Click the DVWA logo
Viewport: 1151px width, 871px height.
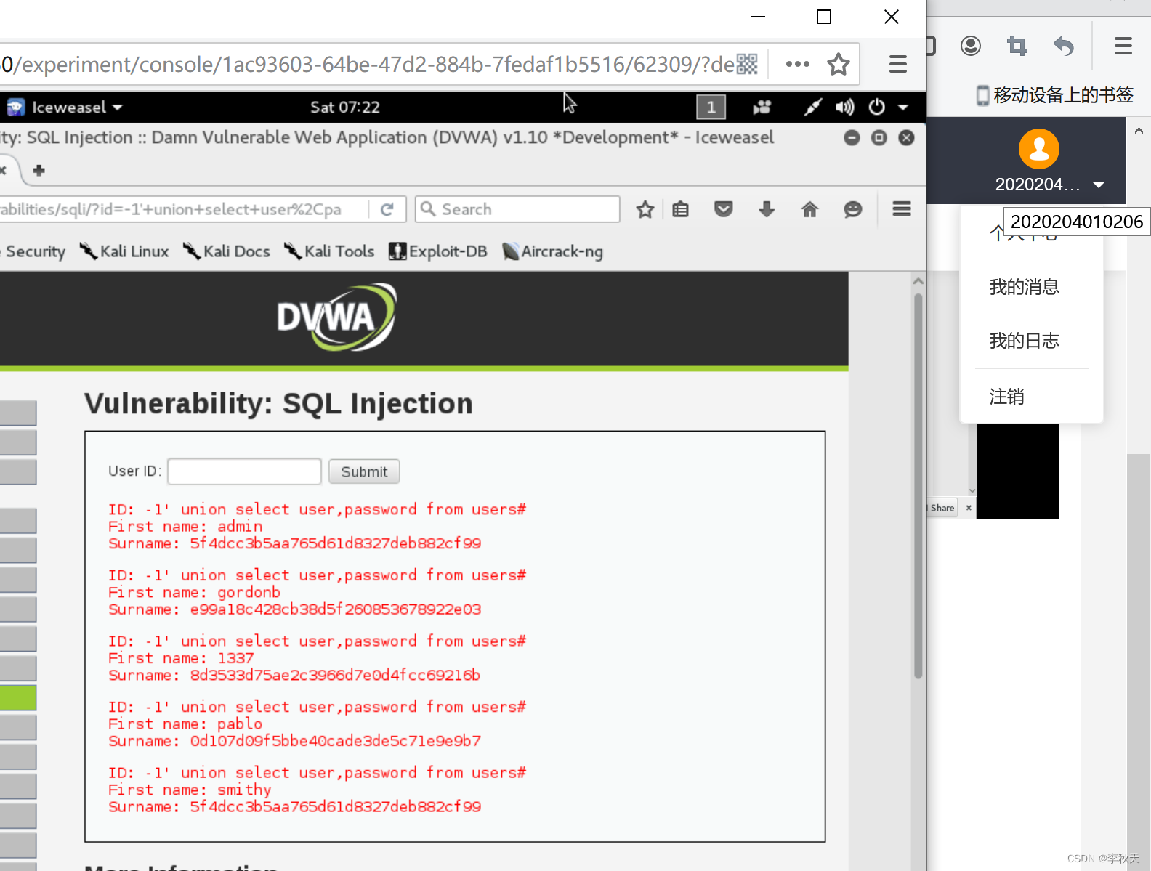(336, 317)
